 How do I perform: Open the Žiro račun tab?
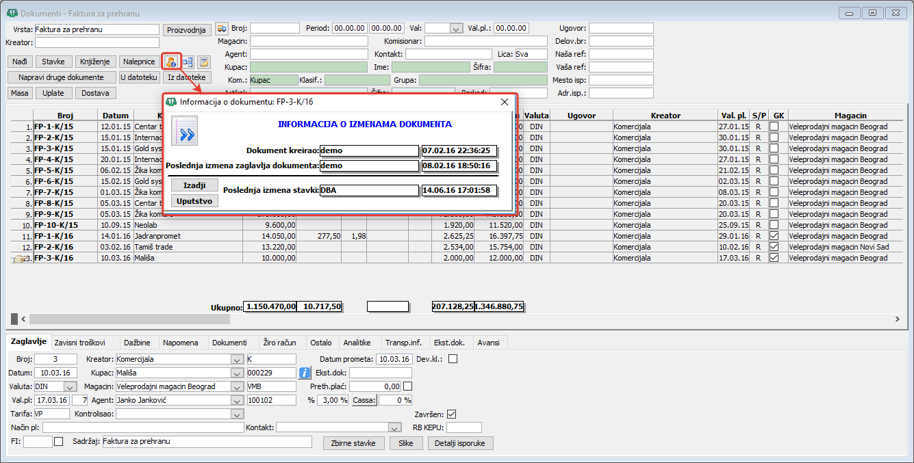[x=280, y=343]
